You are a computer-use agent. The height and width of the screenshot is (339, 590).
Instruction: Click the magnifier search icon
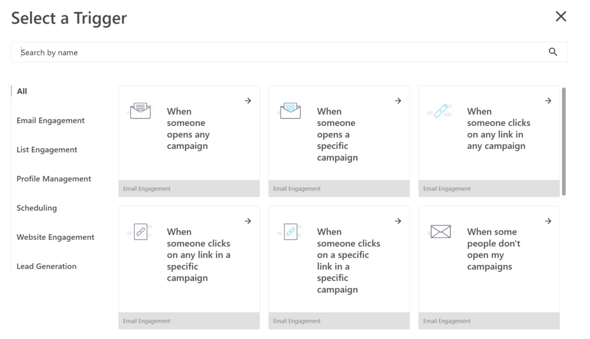tap(553, 52)
